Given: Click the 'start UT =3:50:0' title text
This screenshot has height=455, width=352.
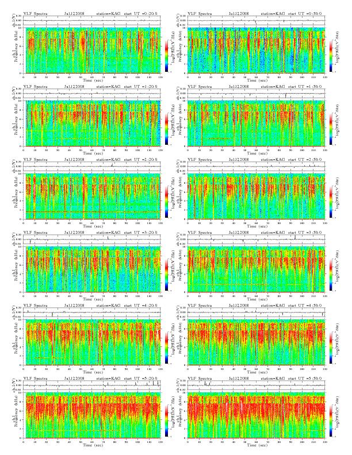Looking at the screenshot, I should point(305,233).
